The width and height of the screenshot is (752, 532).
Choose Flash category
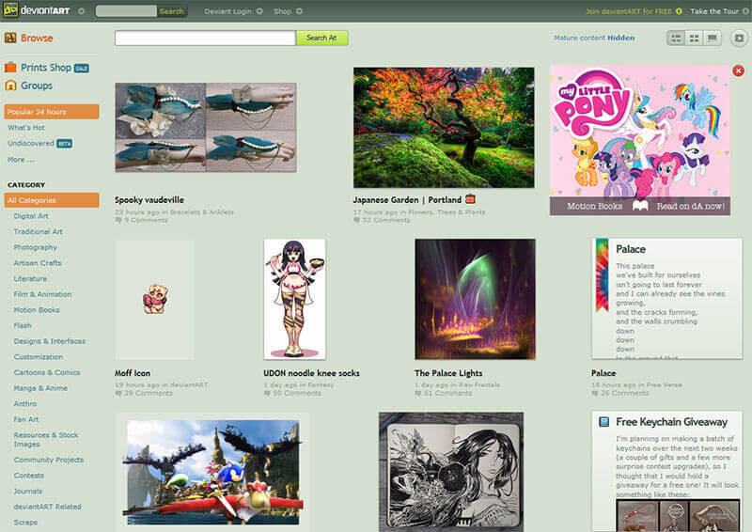click(23, 326)
